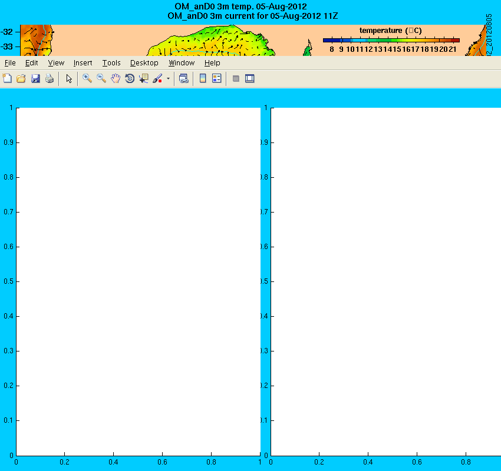Open a file with the folder icon
The height and width of the screenshot is (471, 501).
(21, 78)
